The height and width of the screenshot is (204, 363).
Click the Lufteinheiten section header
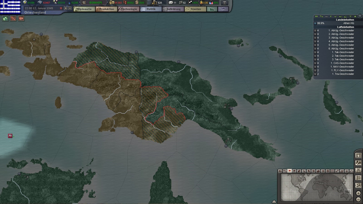[x=345, y=27]
